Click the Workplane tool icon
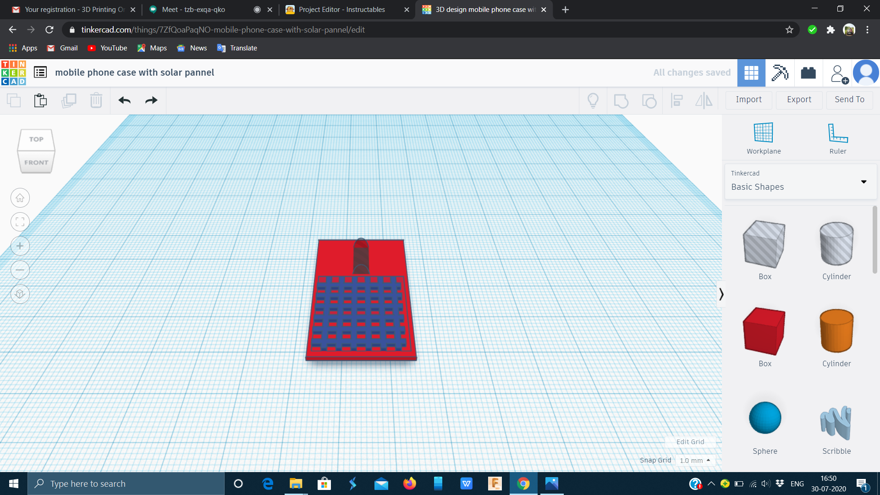This screenshot has width=880, height=495. click(763, 133)
